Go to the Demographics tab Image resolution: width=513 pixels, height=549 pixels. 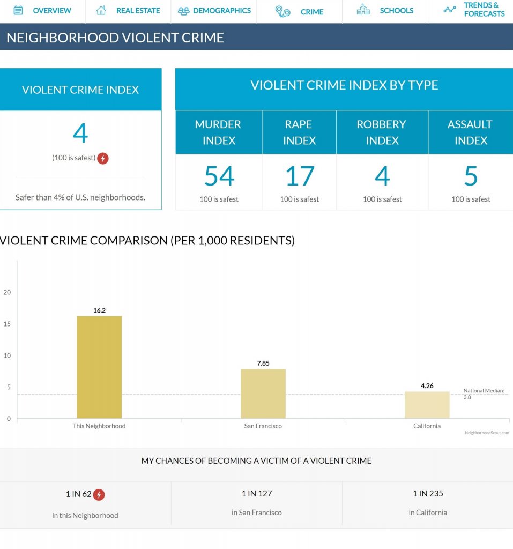pyautogui.click(x=221, y=11)
